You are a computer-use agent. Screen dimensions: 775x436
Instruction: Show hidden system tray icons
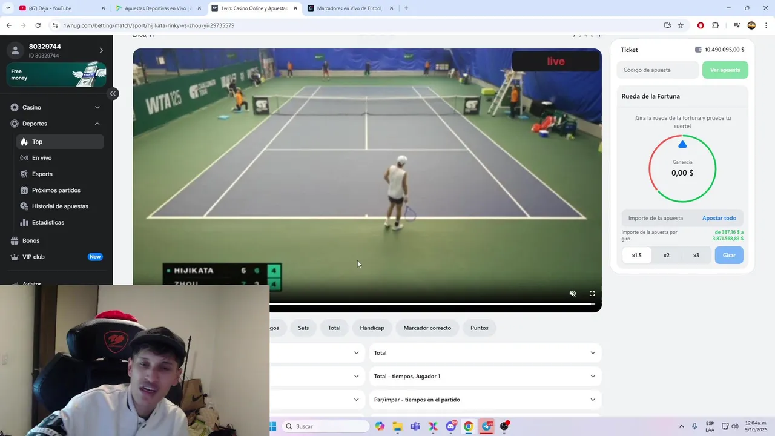click(682, 426)
